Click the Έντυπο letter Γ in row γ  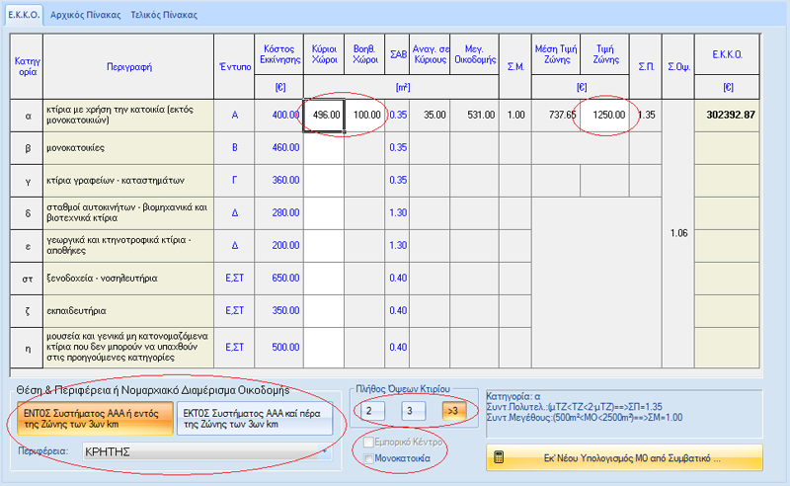click(234, 181)
